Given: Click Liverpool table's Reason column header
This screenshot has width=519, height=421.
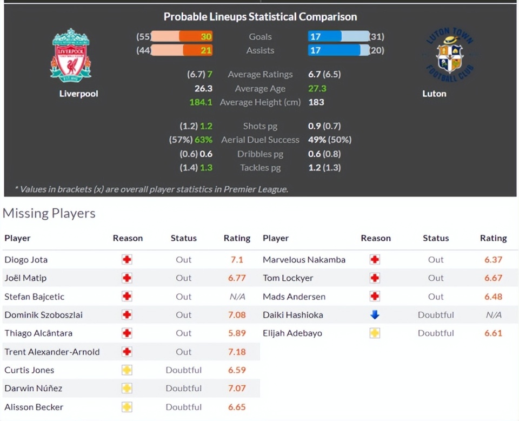Looking at the screenshot, I should 128,238.
